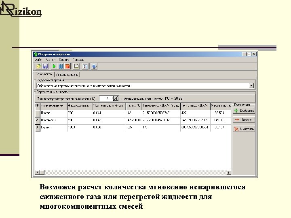Viewport: 291px width, 218px height.
Task: Click the vaporization heat cell 427
Action: pos(195,113)
